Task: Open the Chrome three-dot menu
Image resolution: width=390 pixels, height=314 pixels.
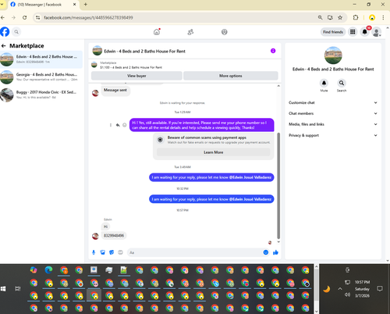Action: [x=383, y=17]
